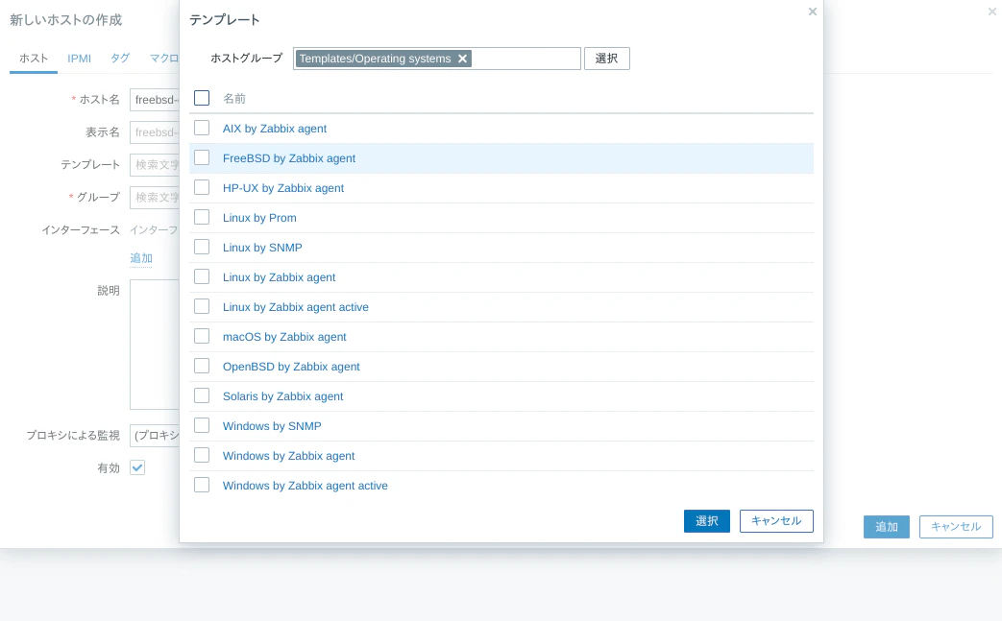Uncheck the 有効 checkbox in host form
This screenshot has height=621, width=1002.
137,467
